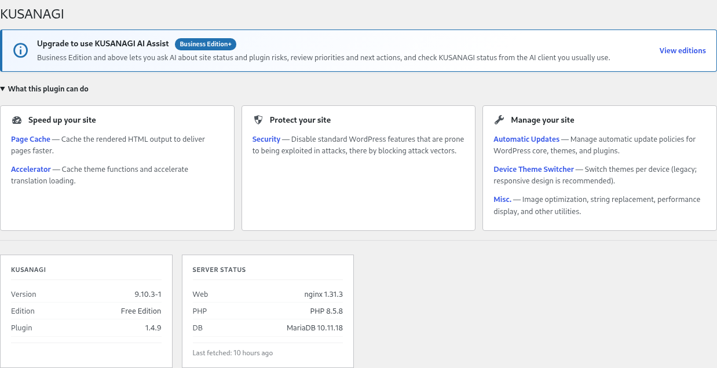
Task: Click the version value 9.10.3-1
Action: pyautogui.click(x=148, y=295)
